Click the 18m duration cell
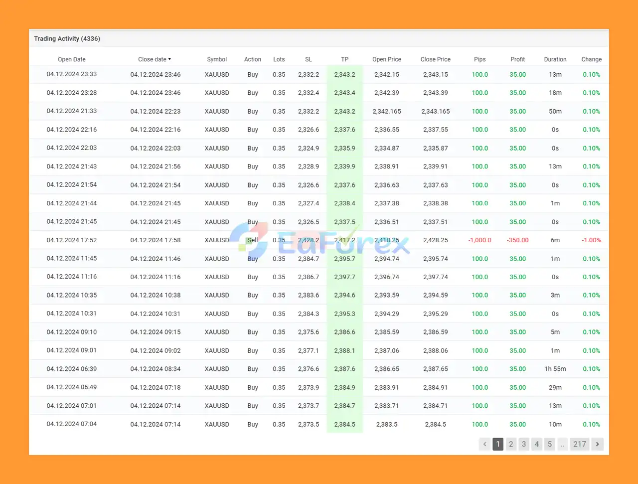Viewport: 638px width, 484px height. pyautogui.click(x=555, y=93)
